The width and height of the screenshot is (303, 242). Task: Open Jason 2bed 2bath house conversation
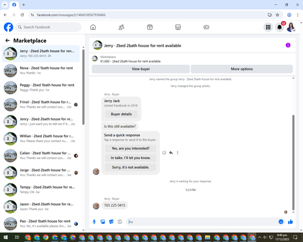click(41, 206)
